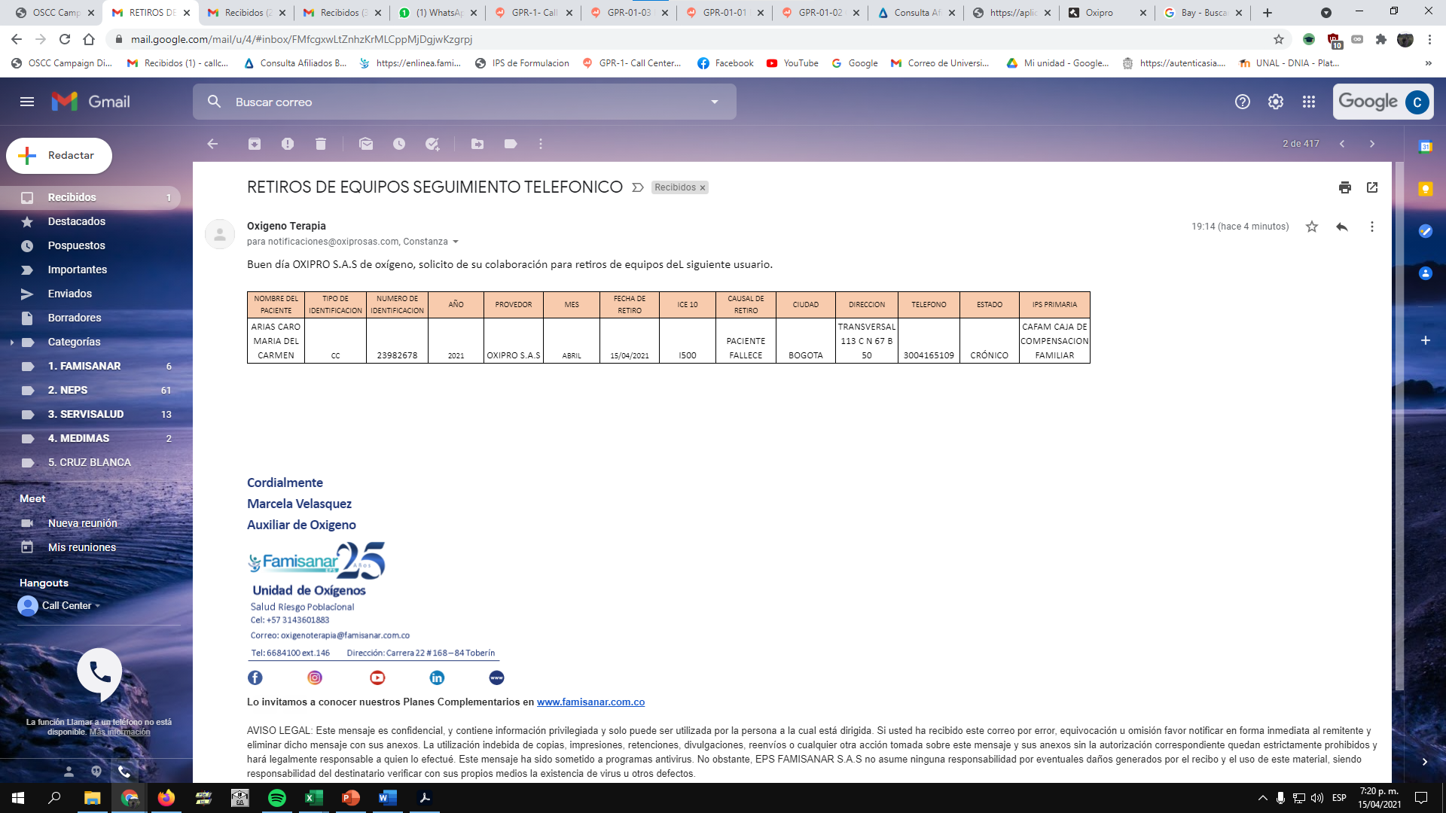1446x813 pixels.
Task: Open Gmail support help icon
Action: (x=1243, y=102)
